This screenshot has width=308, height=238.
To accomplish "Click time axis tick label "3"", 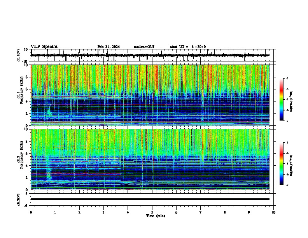I will [103, 212].
